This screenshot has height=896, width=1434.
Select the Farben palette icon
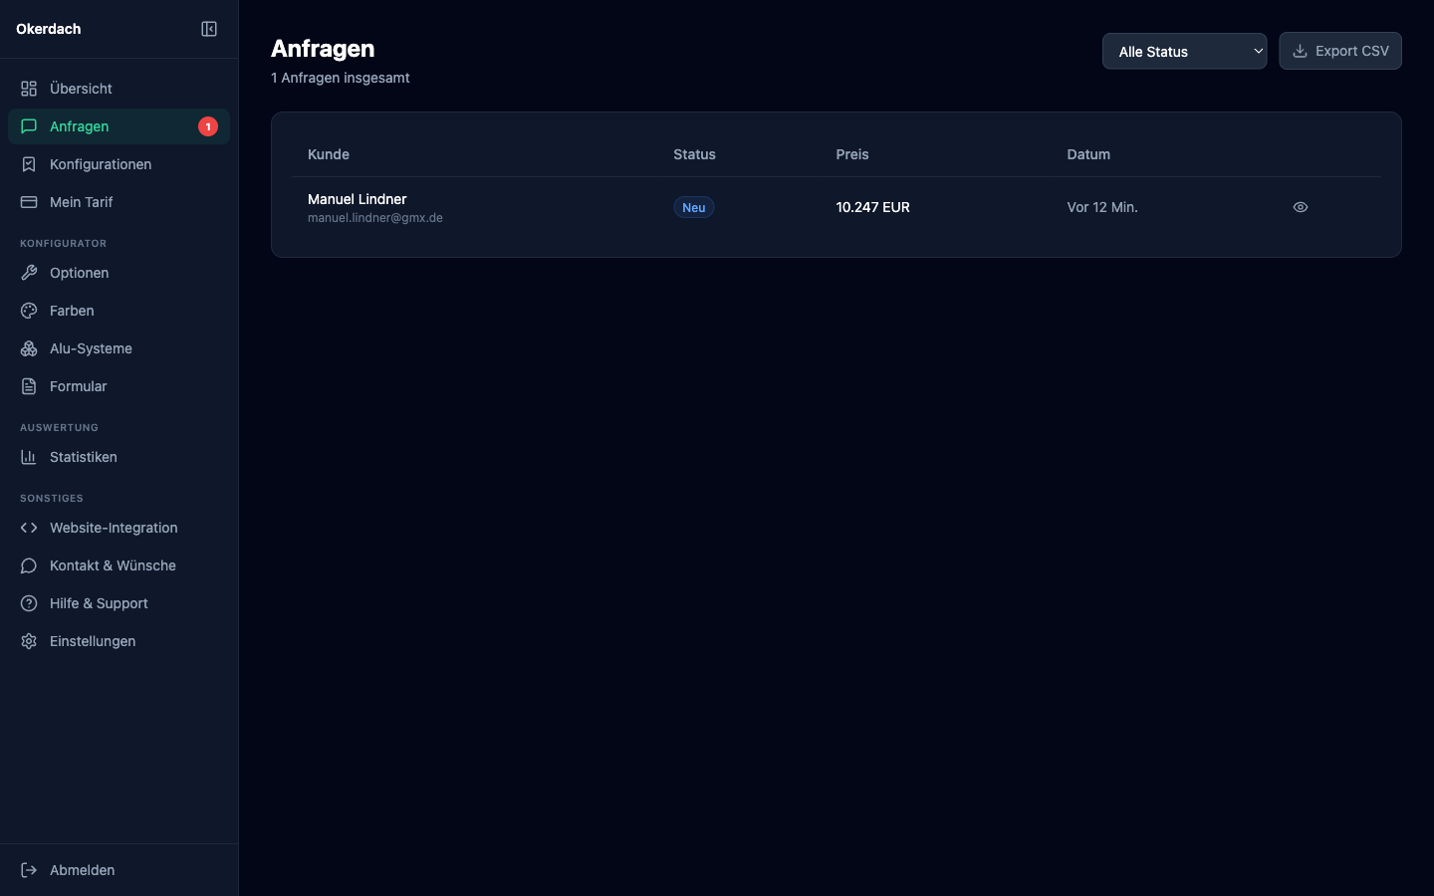[28, 311]
